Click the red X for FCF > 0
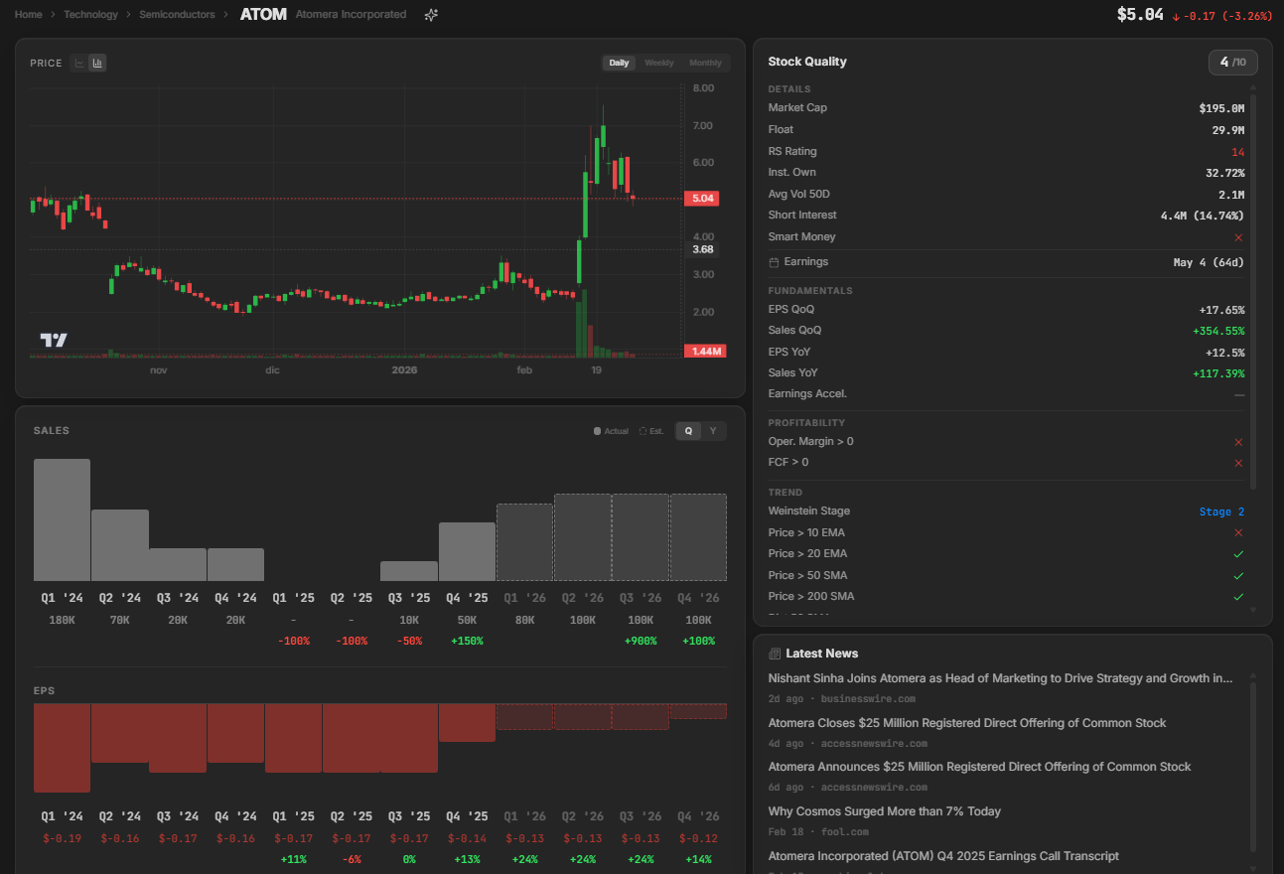Screen dimensions: 1284x874 click(x=1238, y=463)
